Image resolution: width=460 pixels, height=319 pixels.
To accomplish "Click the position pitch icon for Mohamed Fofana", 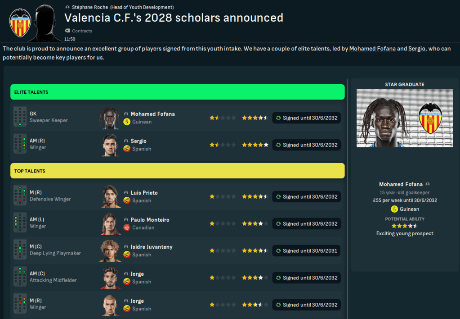I will pos(20,118).
